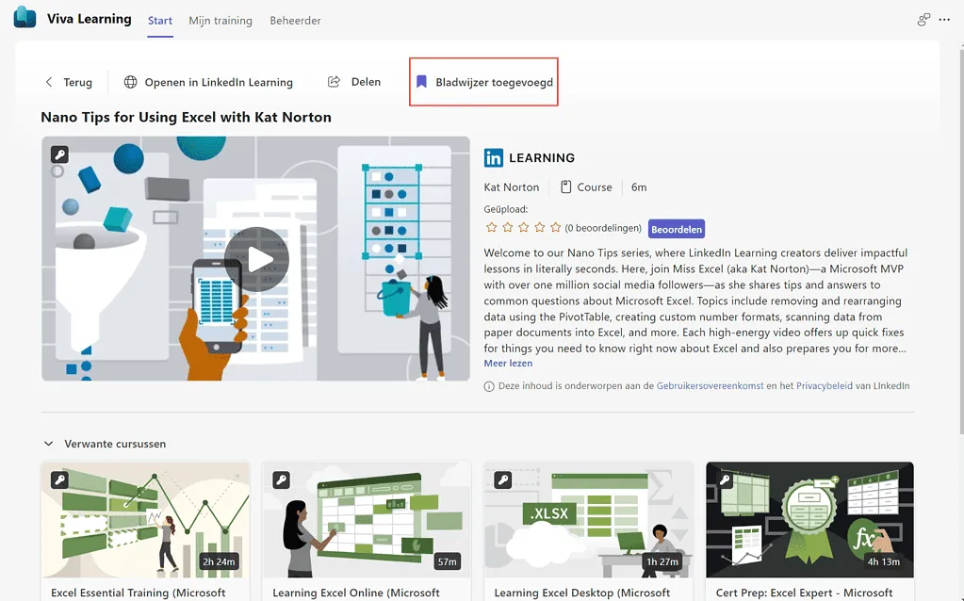Click the first rating star
The image size is (964, 601).
pos(491,228)
